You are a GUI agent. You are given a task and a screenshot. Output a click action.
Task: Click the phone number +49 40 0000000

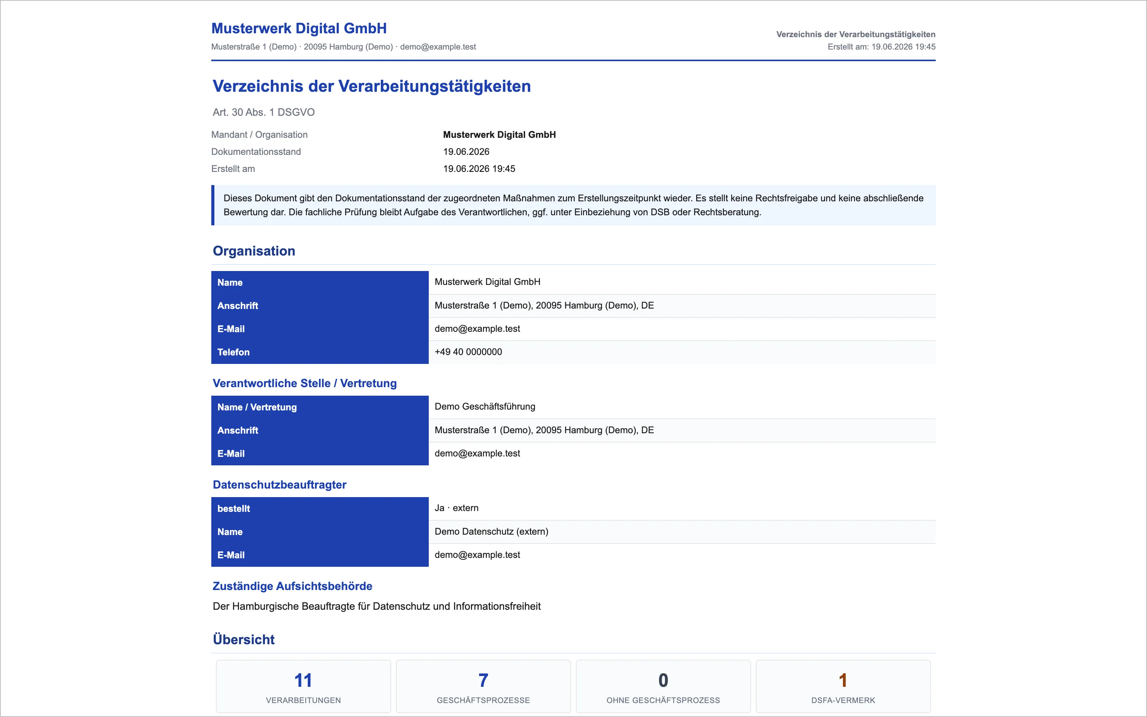(468, 352)
